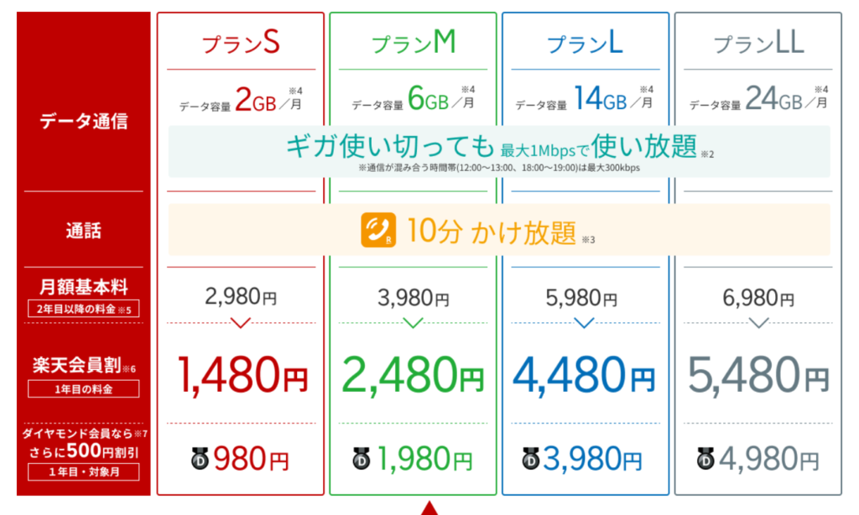The image size is (859, 515).
Task: Select the プランL header
Action: (585, 42)
